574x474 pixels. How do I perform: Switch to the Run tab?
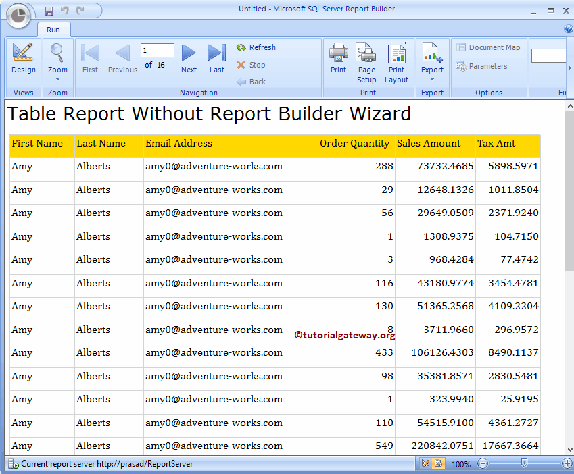pyautogui.click(x=53, y=30)
